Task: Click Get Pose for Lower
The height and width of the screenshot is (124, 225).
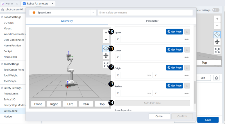Action: point(174,49)
